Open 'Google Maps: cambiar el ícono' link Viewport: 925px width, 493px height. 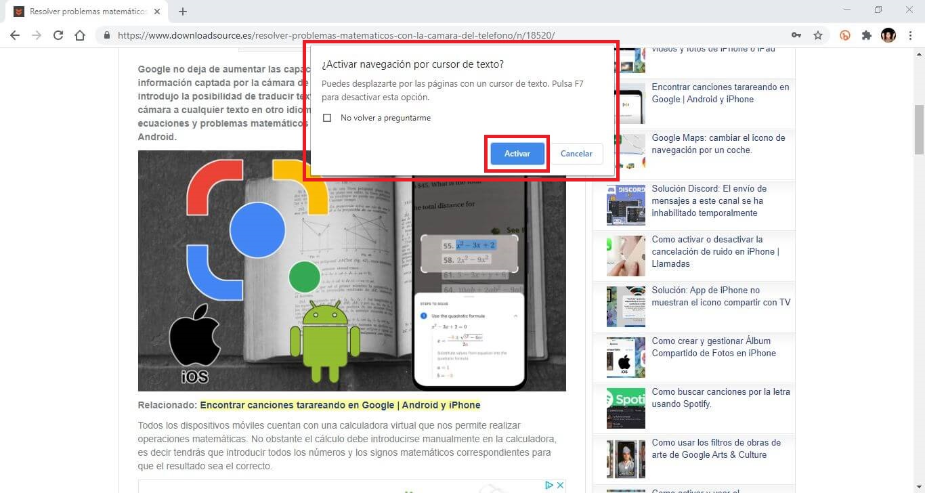718,144
